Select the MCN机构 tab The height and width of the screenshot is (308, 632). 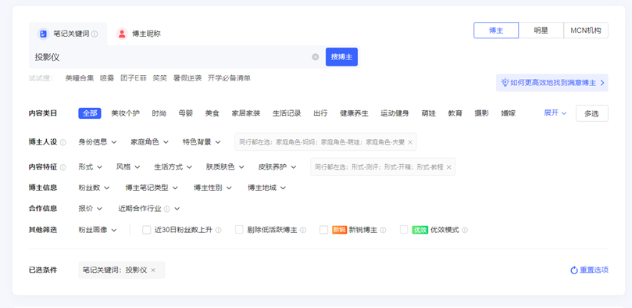[586, 30]
